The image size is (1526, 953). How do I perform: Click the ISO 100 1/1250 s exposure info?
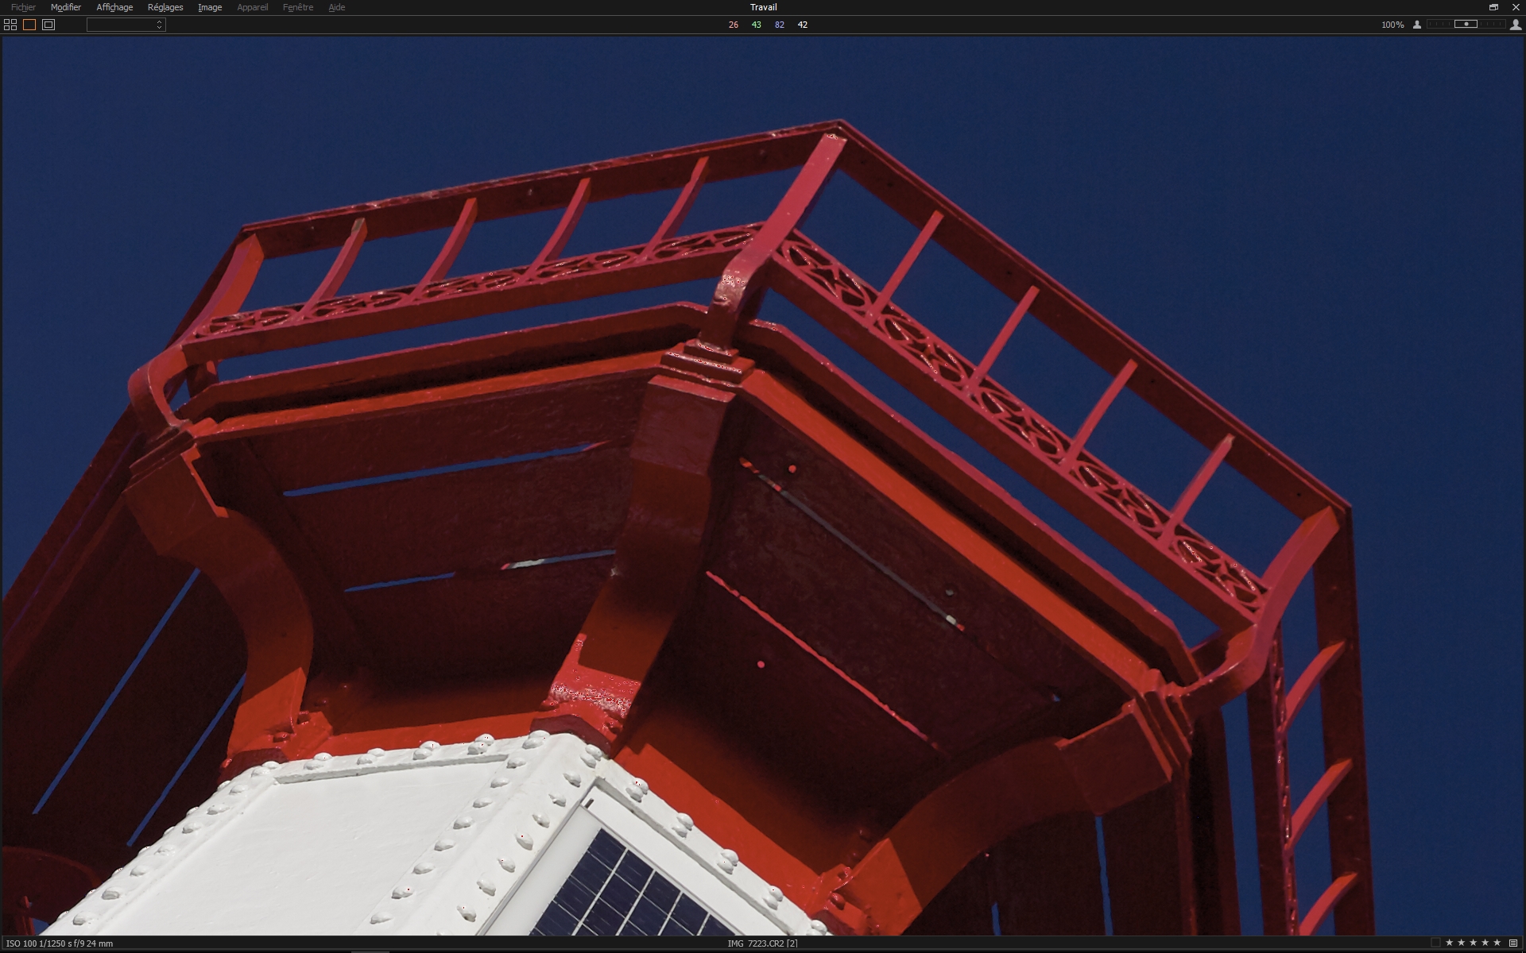tap(60, 943)
